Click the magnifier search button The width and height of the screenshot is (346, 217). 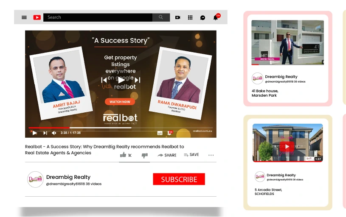[161, 17]
